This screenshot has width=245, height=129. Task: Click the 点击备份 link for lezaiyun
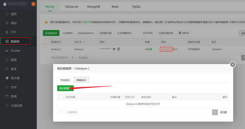pos(166,49)
